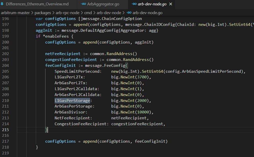Viewport: 254px width, 157px height.
Task: Select line number 215 in the gutter
Action: (6, 130)
